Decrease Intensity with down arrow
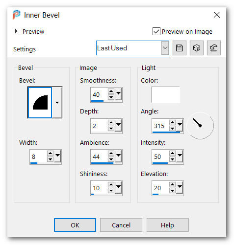This screenshot has width=234, height=245. tap(172, 159)
